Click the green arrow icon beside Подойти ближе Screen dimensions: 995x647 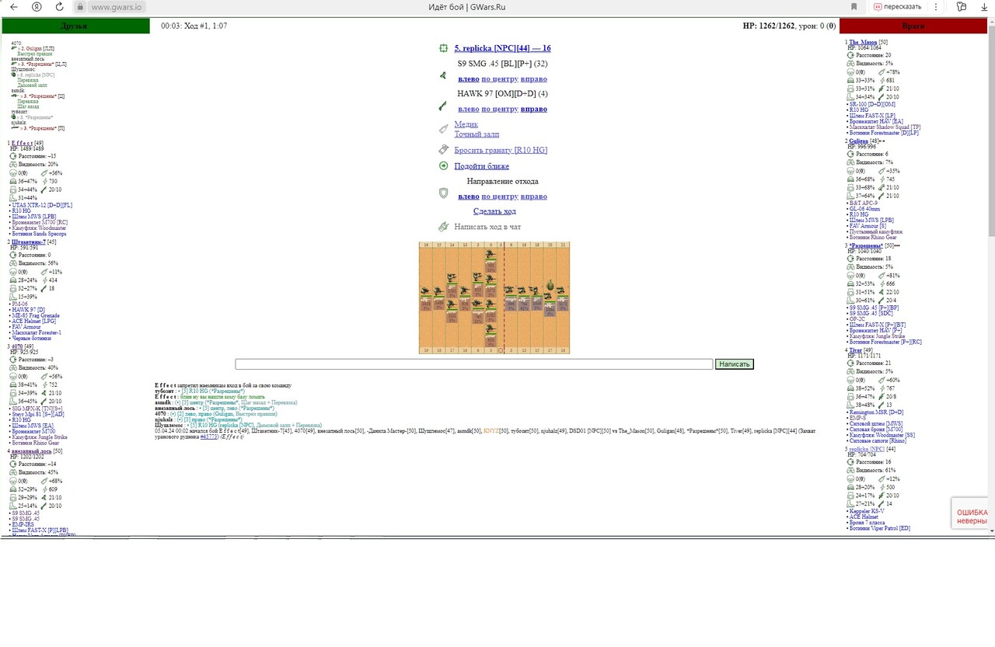(443, 165)
